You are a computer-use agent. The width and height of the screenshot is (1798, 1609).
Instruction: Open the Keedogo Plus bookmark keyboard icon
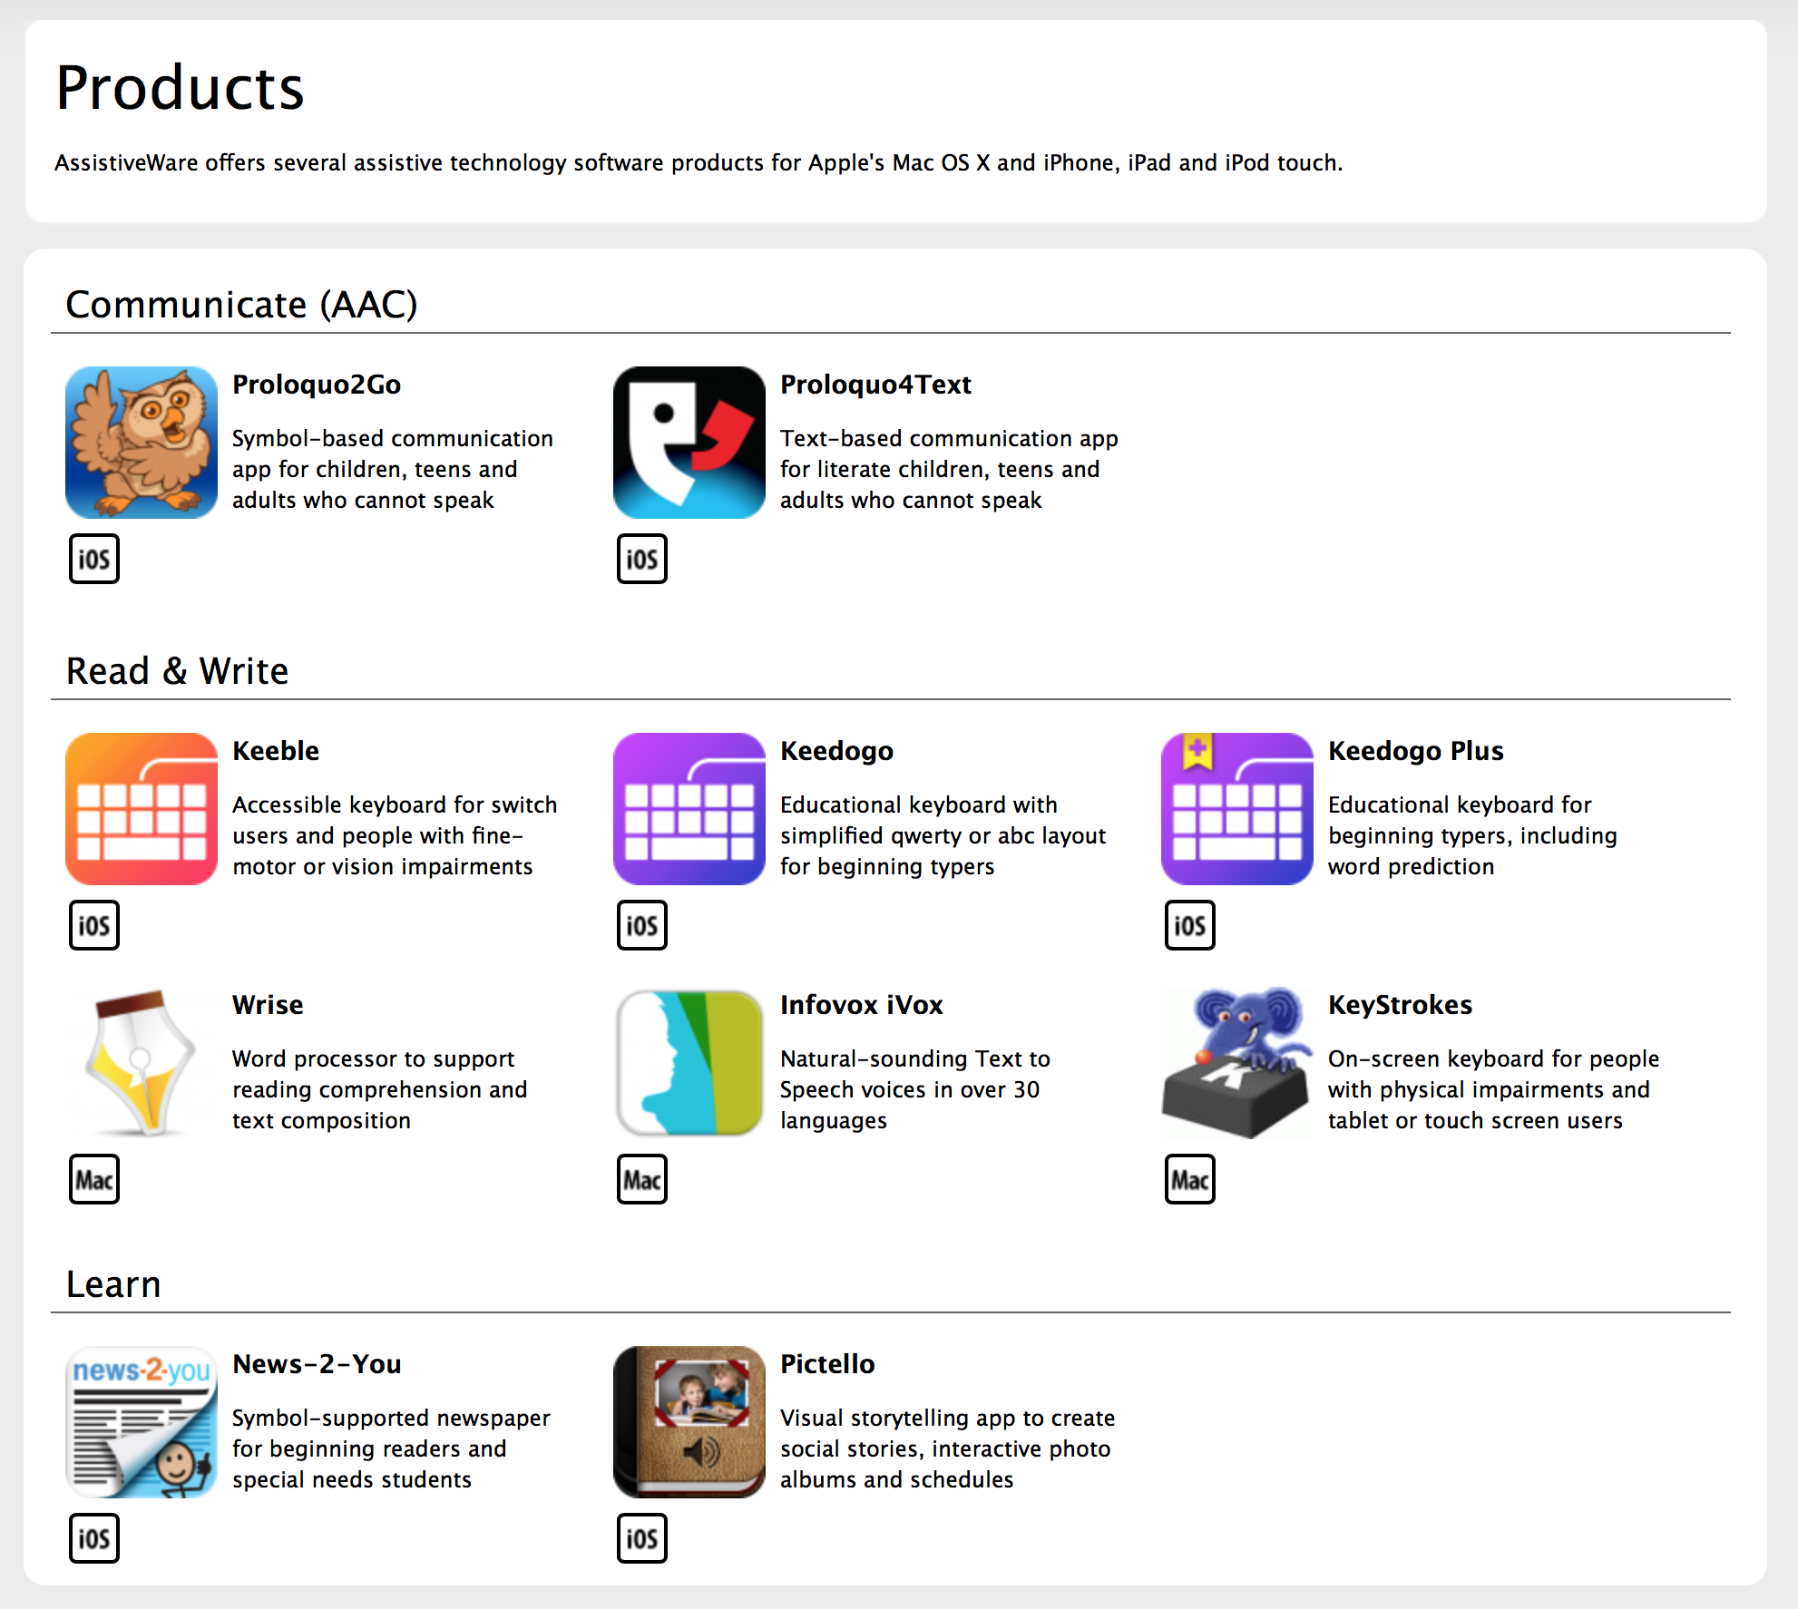click(x=1237, y=809)
